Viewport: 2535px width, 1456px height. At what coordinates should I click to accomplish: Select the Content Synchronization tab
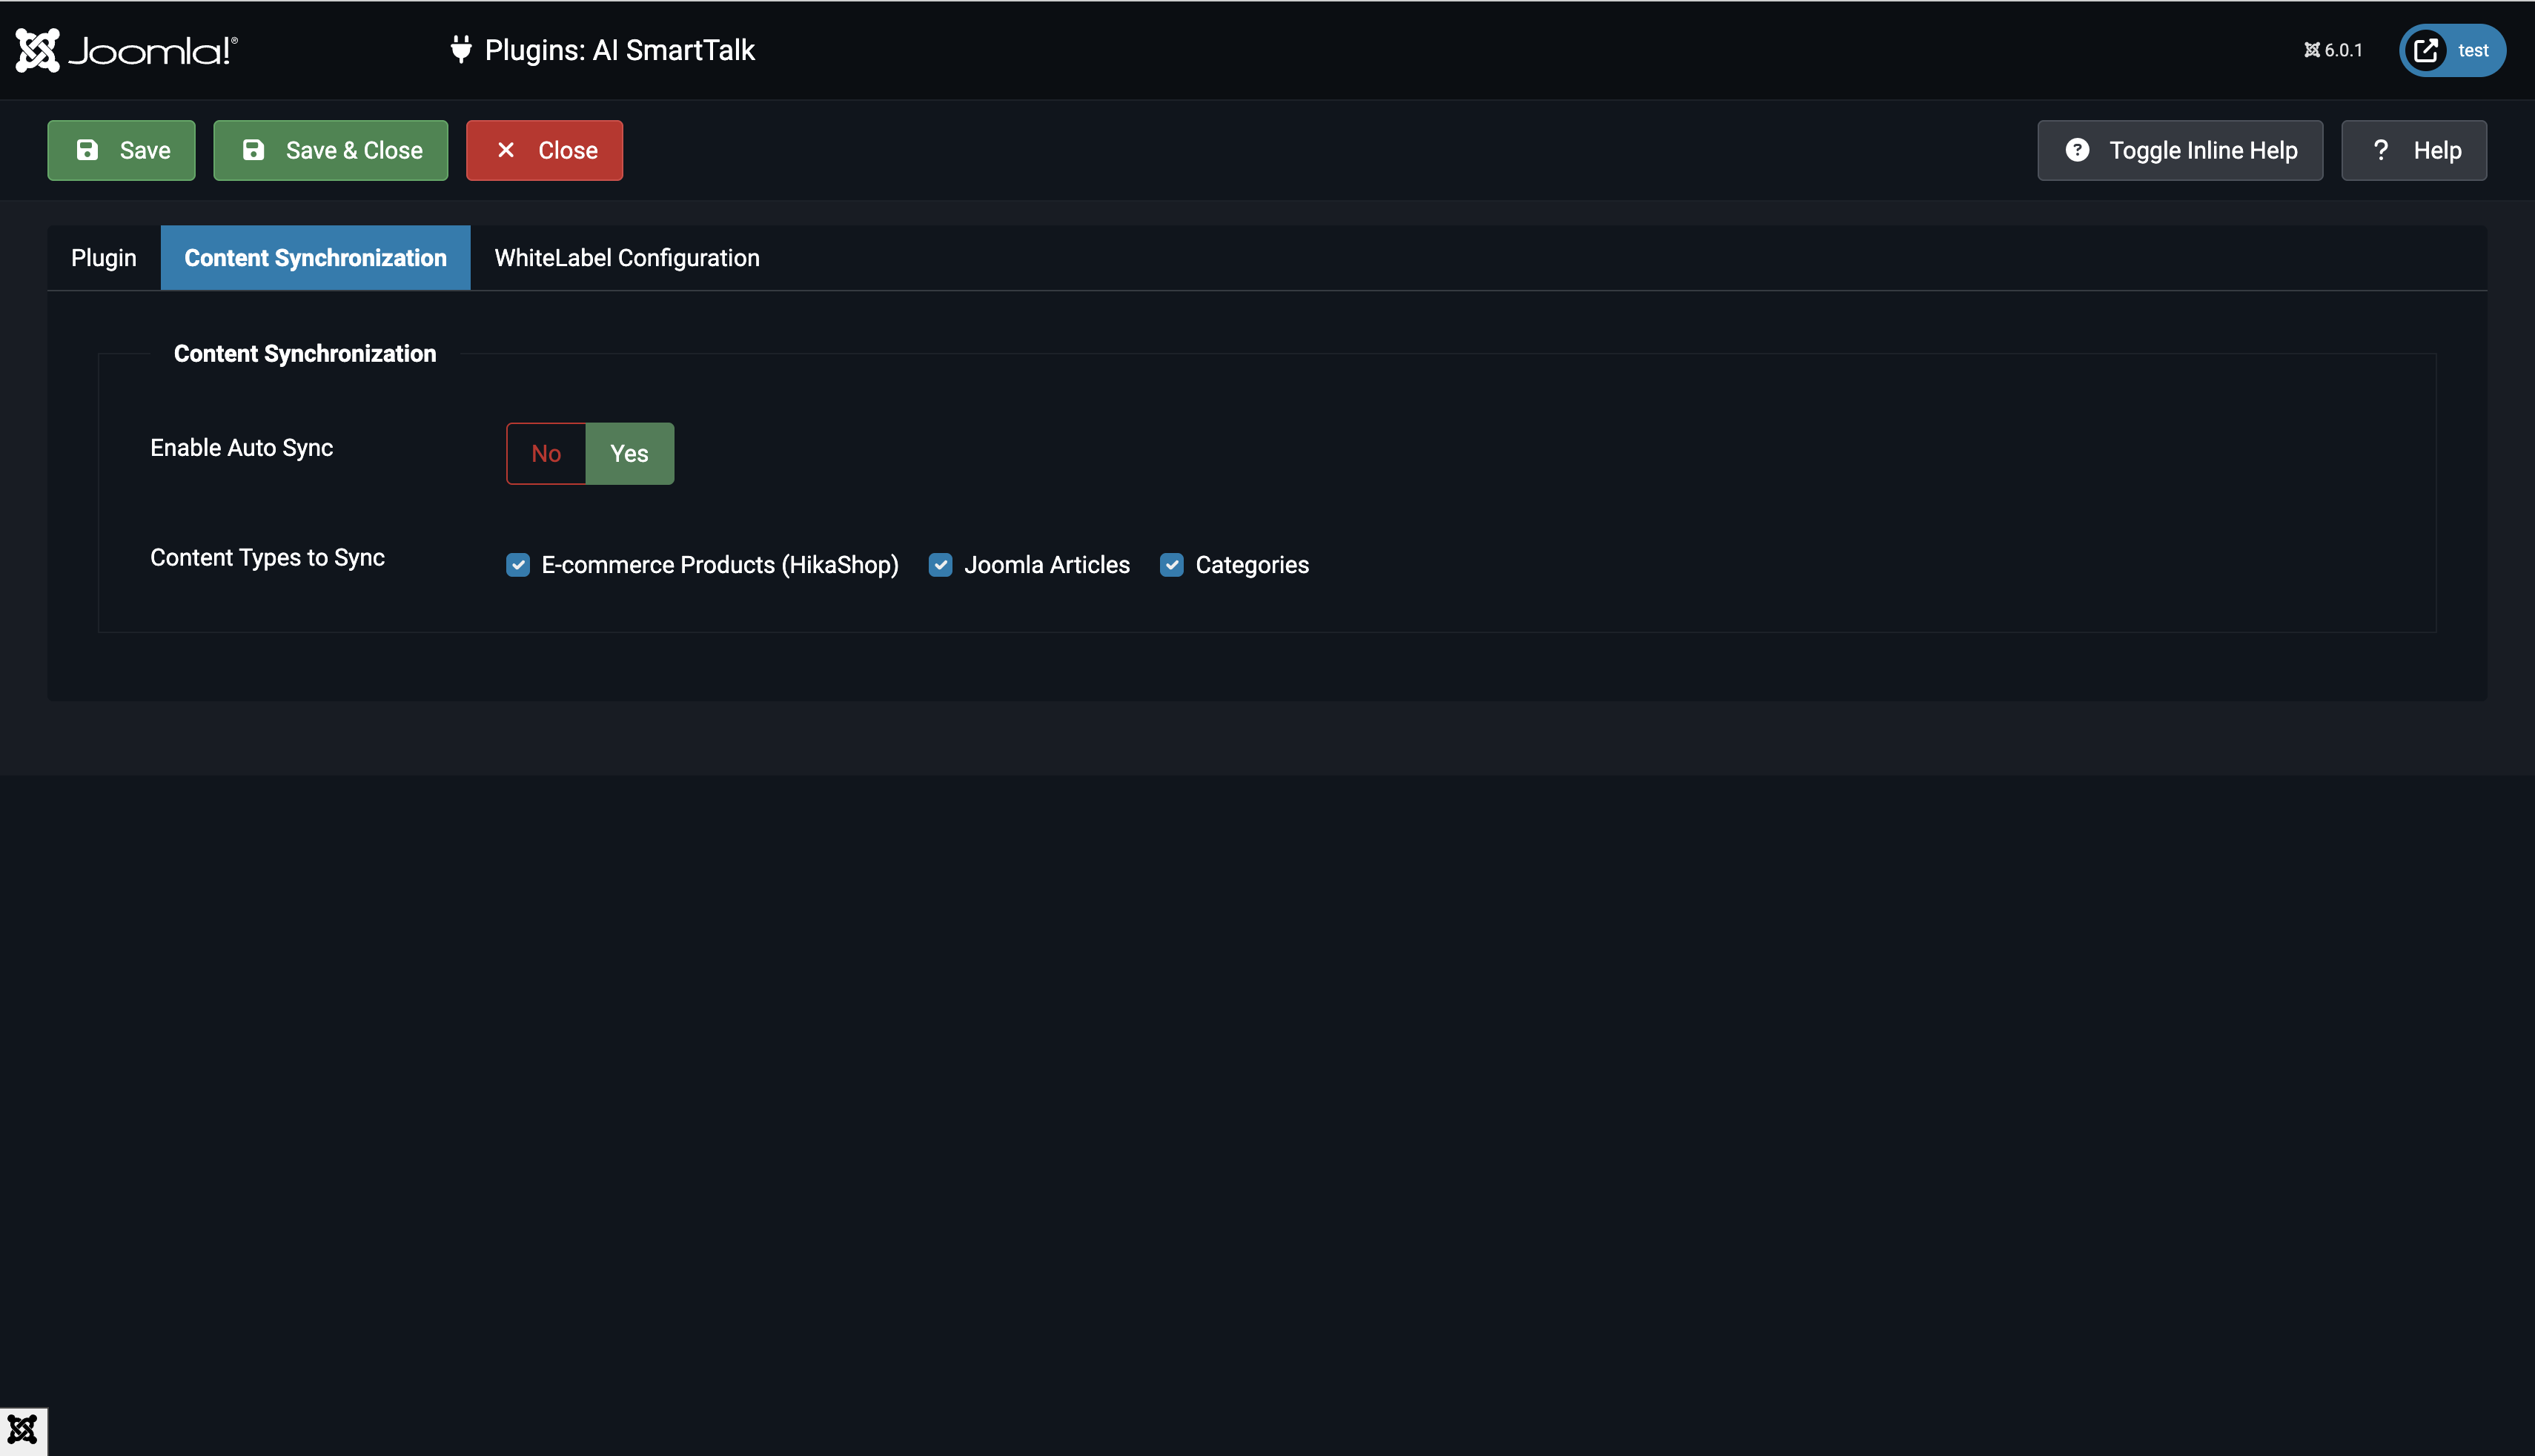315,257
